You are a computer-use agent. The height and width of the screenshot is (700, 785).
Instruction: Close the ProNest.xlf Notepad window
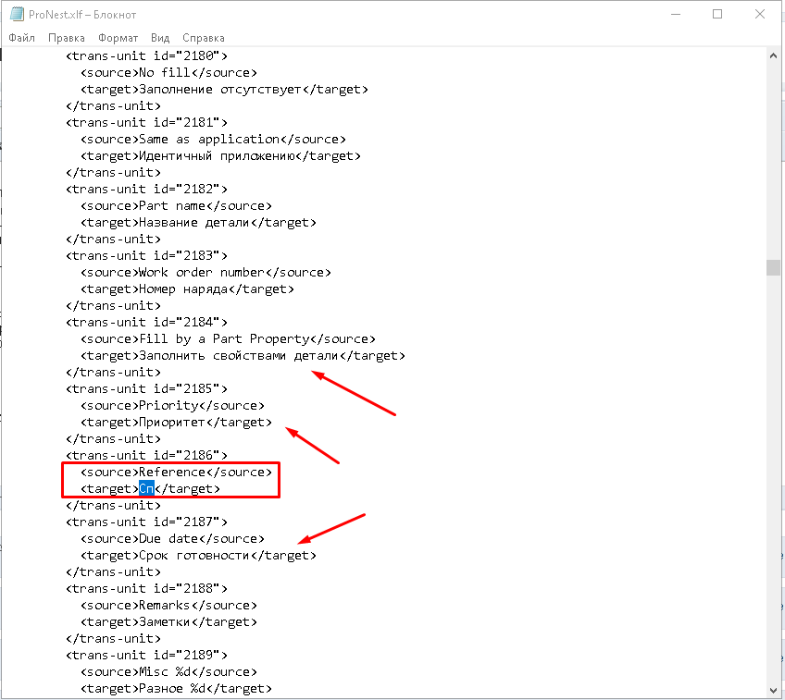[759, 14]
